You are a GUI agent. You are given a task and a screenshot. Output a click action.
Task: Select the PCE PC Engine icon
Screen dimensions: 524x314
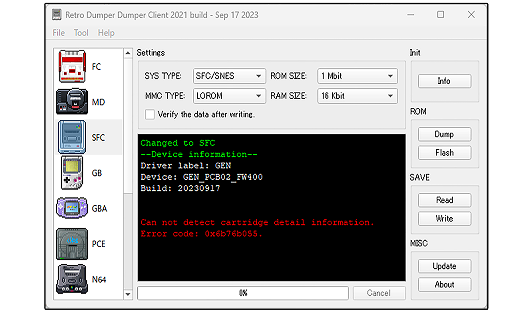72,244
